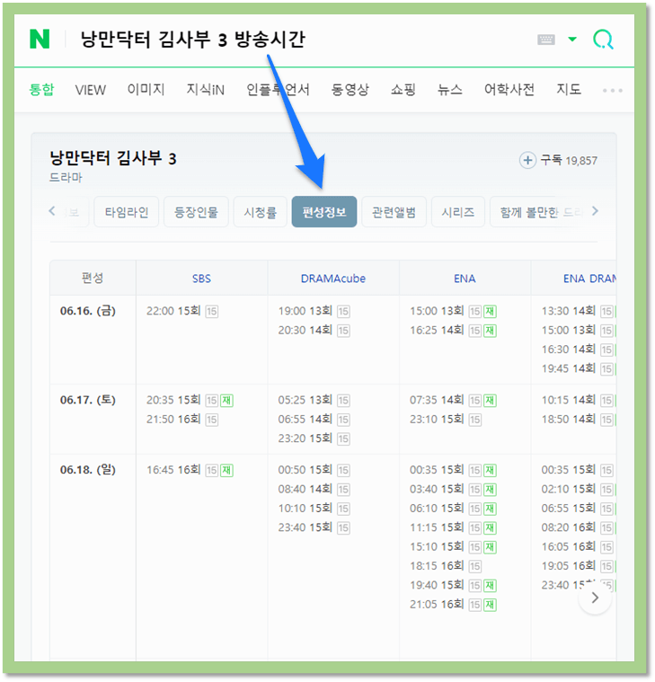
Task: Open the 어학사전 tab
Action: pos(509,90)
